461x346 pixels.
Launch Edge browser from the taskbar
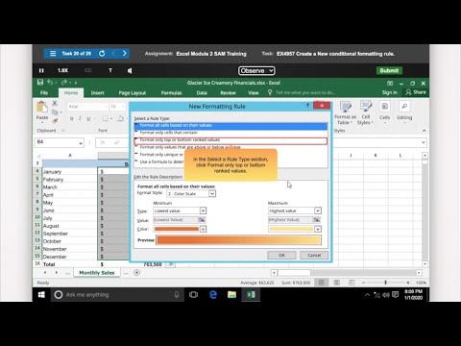tap(213, 294)
